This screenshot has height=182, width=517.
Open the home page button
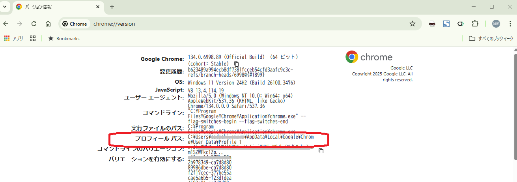(48, 24)
